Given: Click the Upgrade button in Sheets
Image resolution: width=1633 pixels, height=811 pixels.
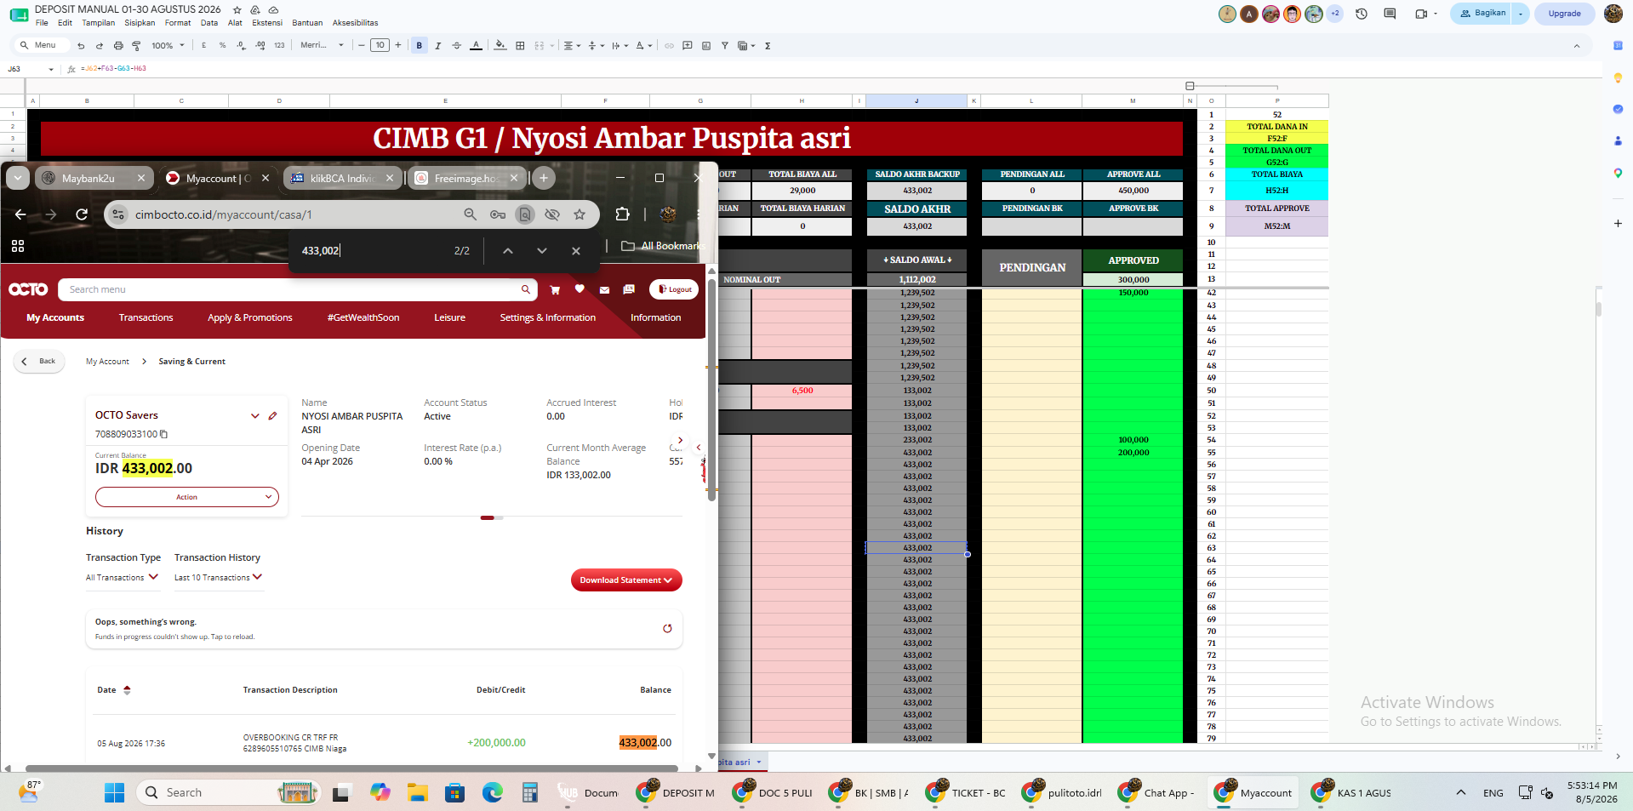Looking at the screenshot, I should click(x=1564, y=14).
